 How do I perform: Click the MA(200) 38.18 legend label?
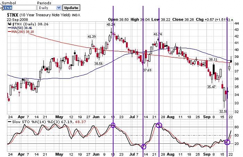coord(23,32)
